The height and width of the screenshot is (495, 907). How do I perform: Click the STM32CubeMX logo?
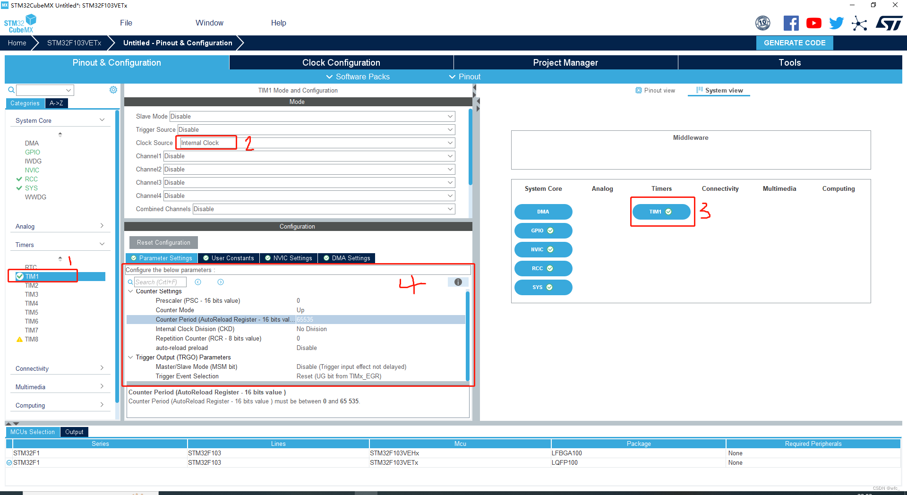pyautogui.click(x=20, y=23)
